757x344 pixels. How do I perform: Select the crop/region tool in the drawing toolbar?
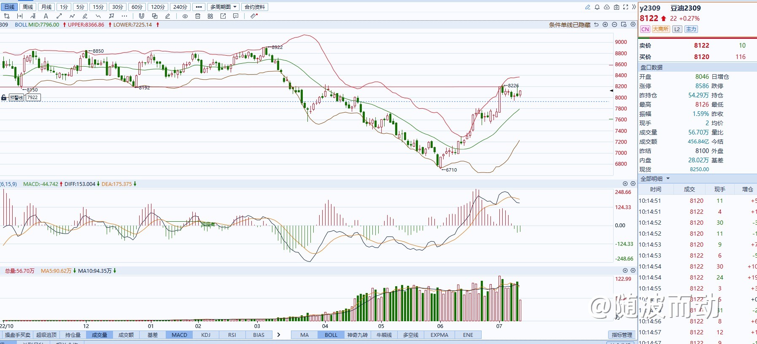[x=6, y=16]
